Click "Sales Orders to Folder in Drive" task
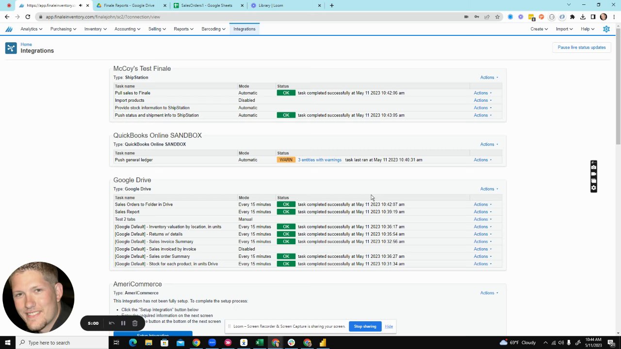 (x=144, y=205)
